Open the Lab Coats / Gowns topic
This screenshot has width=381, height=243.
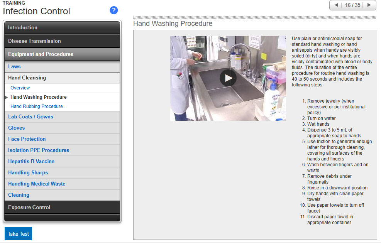point(31,117)
